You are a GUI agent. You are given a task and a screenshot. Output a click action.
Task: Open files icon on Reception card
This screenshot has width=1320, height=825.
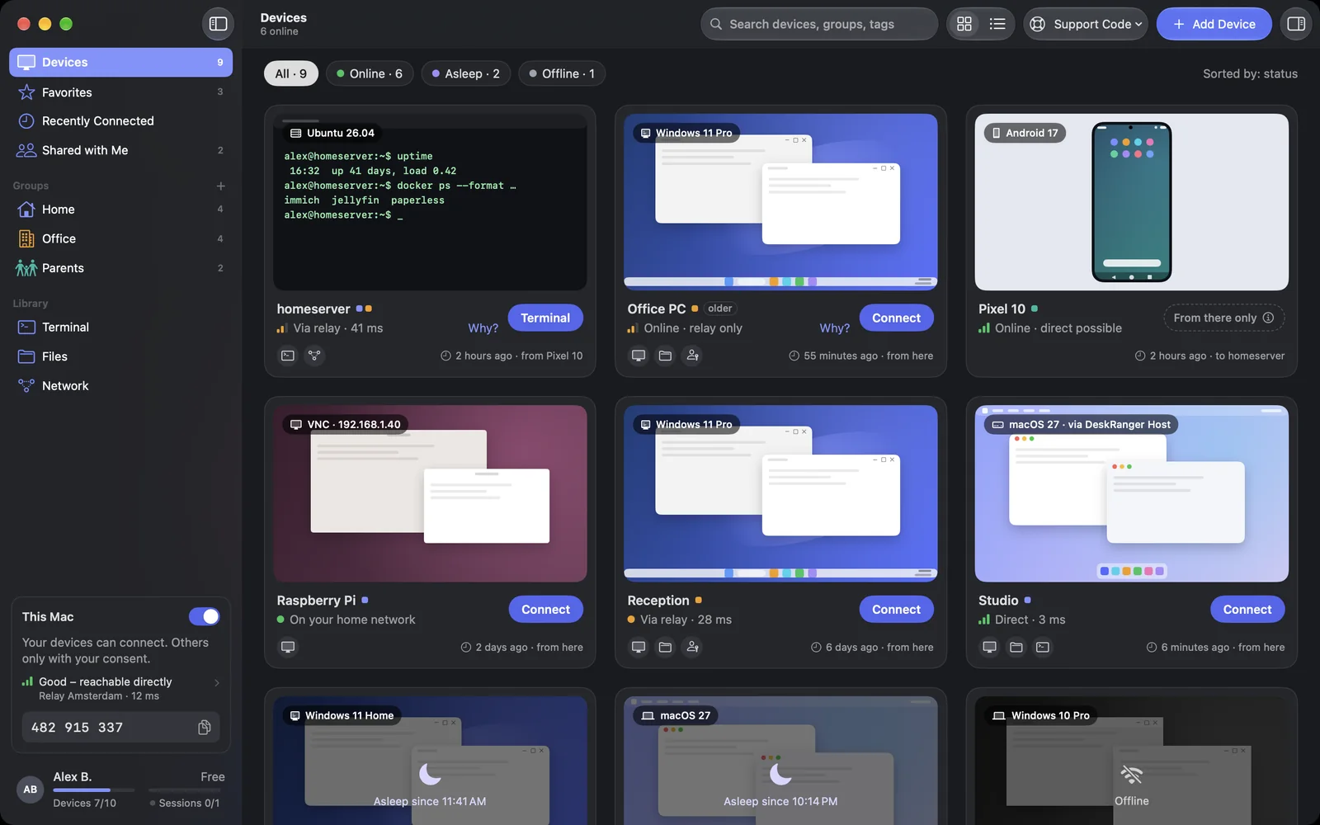(665, 647)
